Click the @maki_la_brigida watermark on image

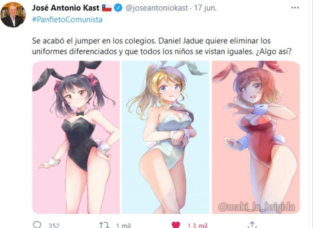pyautogui.click(x=256, y=207)
